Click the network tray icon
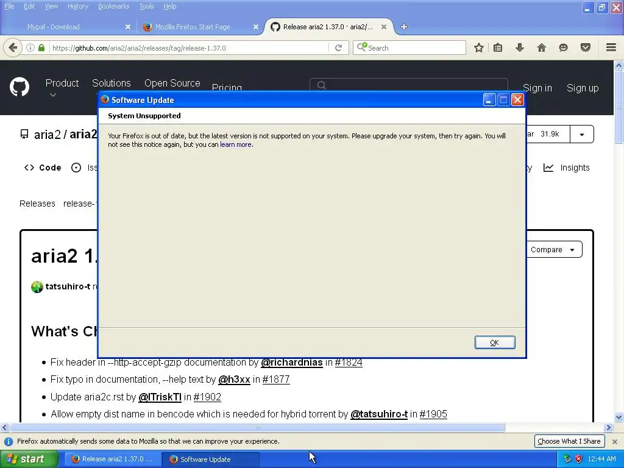The image size is (624, 468). (567, 459)
